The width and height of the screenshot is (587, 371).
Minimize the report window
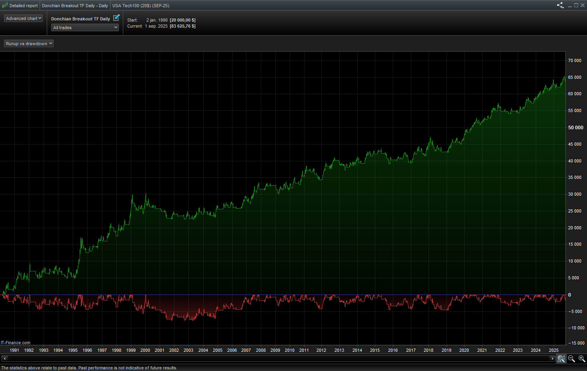pyautogui.click(x=570, y=5)
